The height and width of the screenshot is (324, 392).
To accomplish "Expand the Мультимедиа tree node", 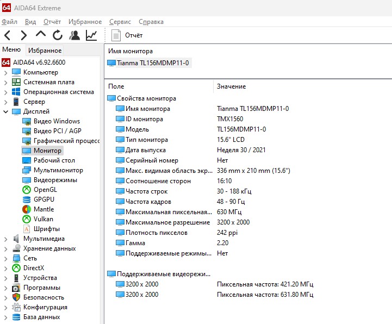I will (x=6, y=239).
